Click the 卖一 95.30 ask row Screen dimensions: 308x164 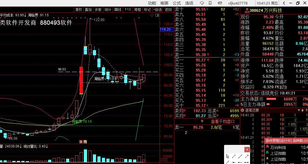tap(207, 55)
